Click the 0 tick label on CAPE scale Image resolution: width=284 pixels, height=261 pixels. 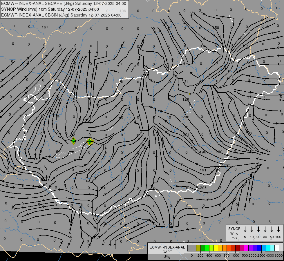click(192, 255)
